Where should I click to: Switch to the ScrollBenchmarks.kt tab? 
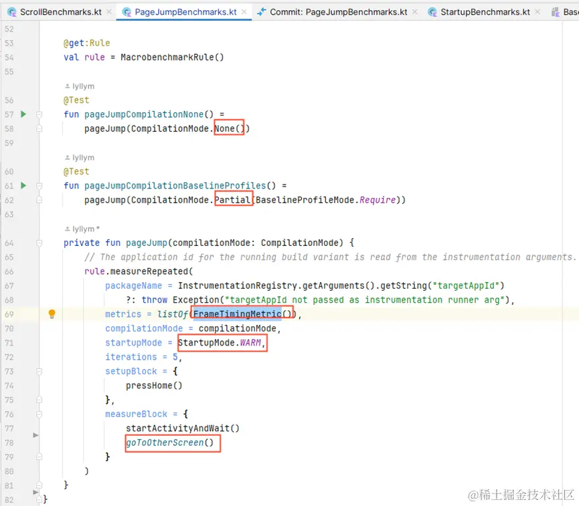pyautogui.click(x=60, y=12)
